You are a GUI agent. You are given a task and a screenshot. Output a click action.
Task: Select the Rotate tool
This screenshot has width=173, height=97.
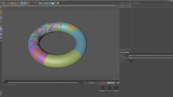click(15, 3)
